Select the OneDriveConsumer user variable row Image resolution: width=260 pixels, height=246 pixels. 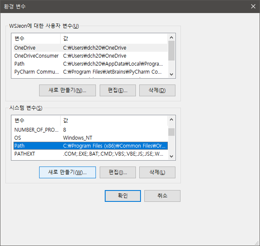90,56
